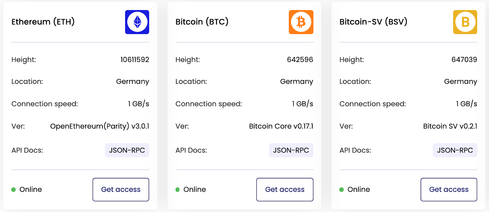View JSON-RPC docs for Bitcoin-SV
This screenshot has width=489, height=212.
(455, 150)
